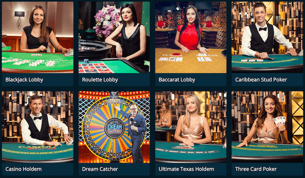Click the Dream Catcher logo on wheel
The width and height of the screenshot is (305, 178).
115,128
